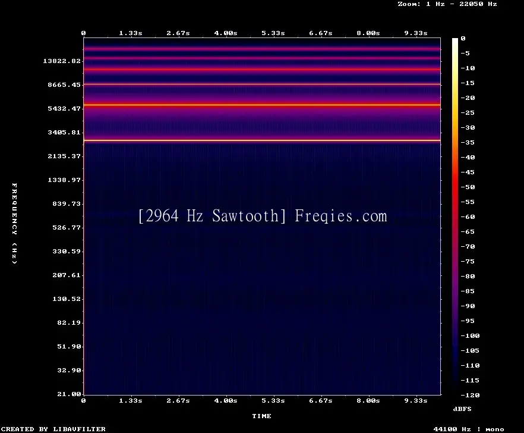Image resolution: width=524 pixels, height=433 pixels.
Task: Click the 4.00s label on bottom time axis
Action: pos(226,400)
